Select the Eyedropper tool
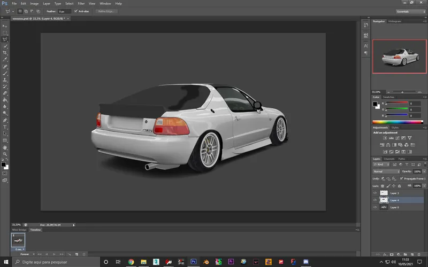Viewport: 428px width, 267px height. coord(5,60)
